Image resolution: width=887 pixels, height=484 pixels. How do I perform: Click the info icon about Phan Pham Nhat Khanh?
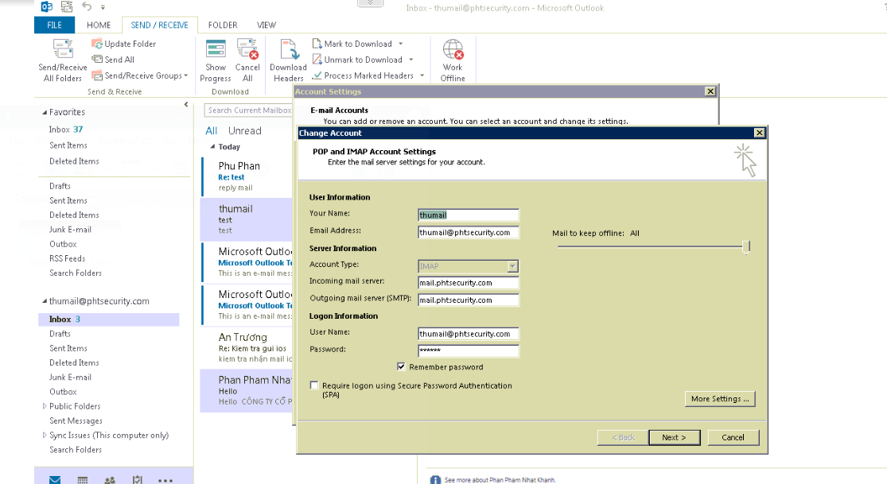(x=435, y=480)
